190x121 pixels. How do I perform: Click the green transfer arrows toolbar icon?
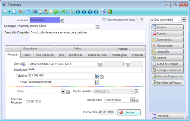coord(63,12)
